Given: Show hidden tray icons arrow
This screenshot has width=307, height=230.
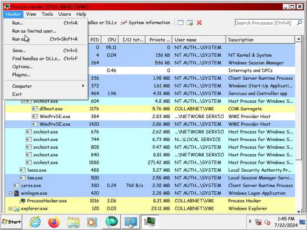Looking at the screenshot, I should tap(250, 222).
